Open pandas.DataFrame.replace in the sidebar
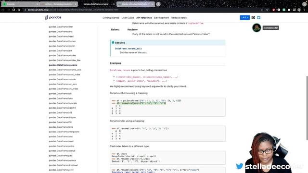 point(62,161)
